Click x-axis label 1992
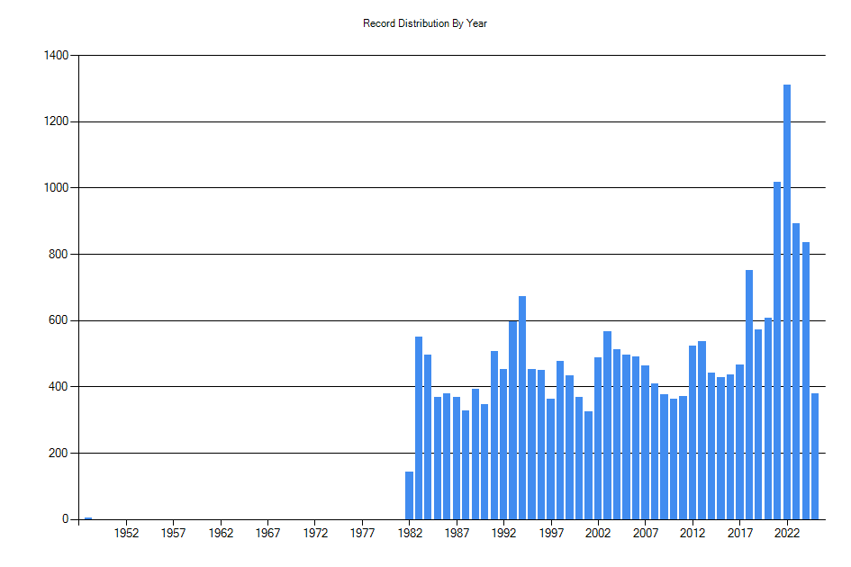 [503, 534]
